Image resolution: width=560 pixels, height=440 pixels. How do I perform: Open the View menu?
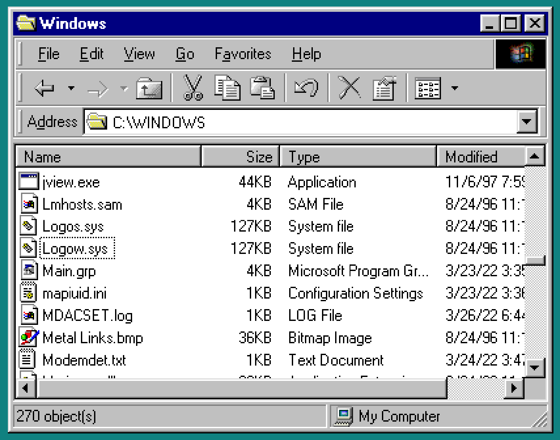139,54
